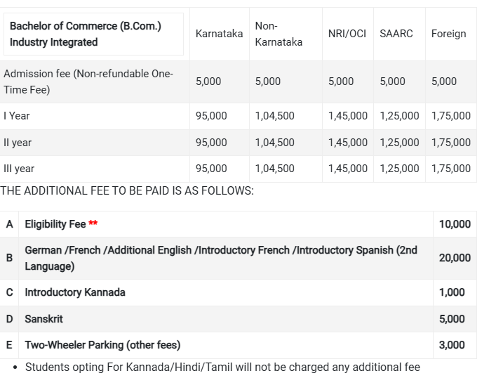Screen dimensions: 496x378
Task: Click the SAARC column header
Action: pyautogui.click(x=396, y=34)
